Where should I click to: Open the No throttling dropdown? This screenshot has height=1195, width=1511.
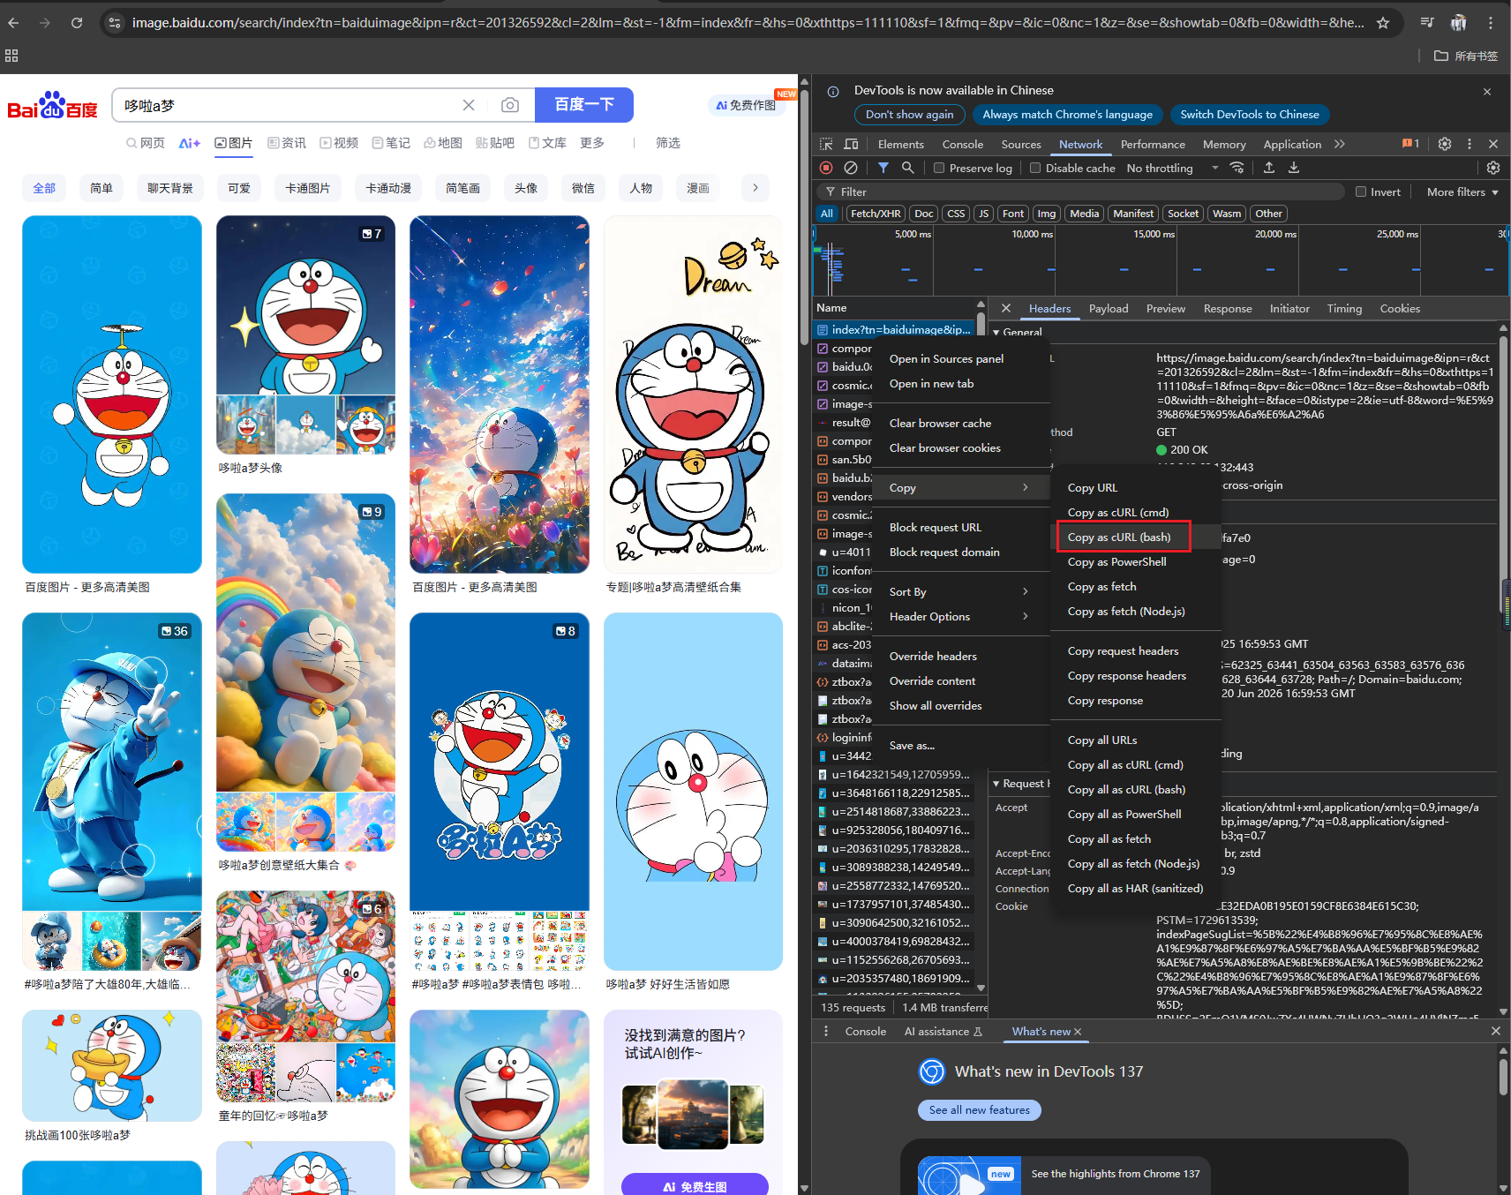coord(1172,168)
